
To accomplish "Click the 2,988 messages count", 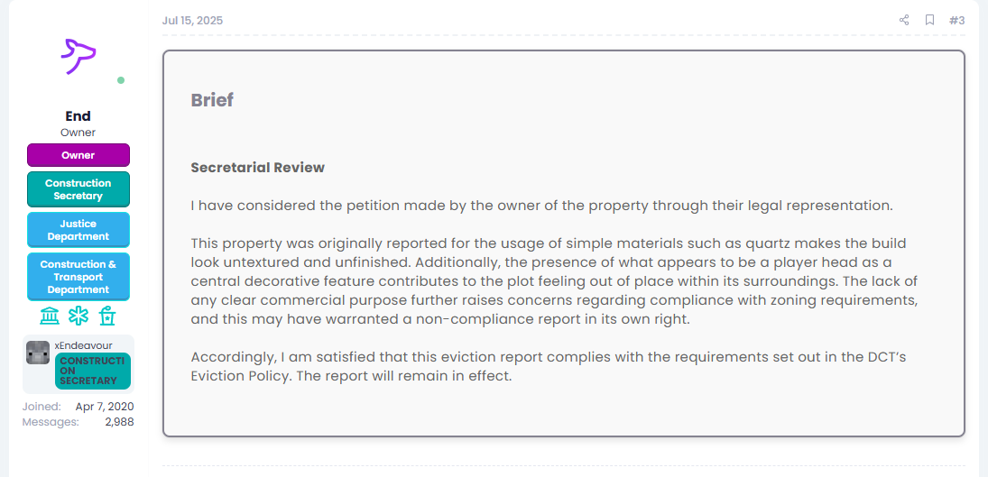I will click(x=119, y=421).
